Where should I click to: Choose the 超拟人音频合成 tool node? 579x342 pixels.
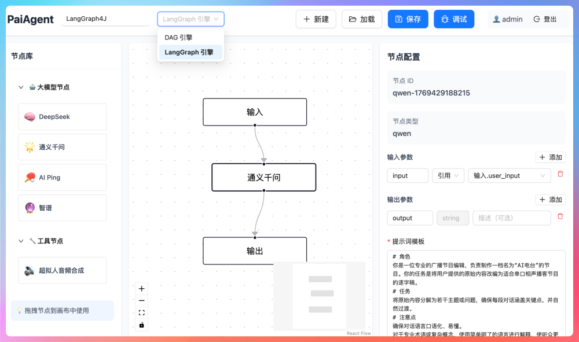[x=63, y=270]
